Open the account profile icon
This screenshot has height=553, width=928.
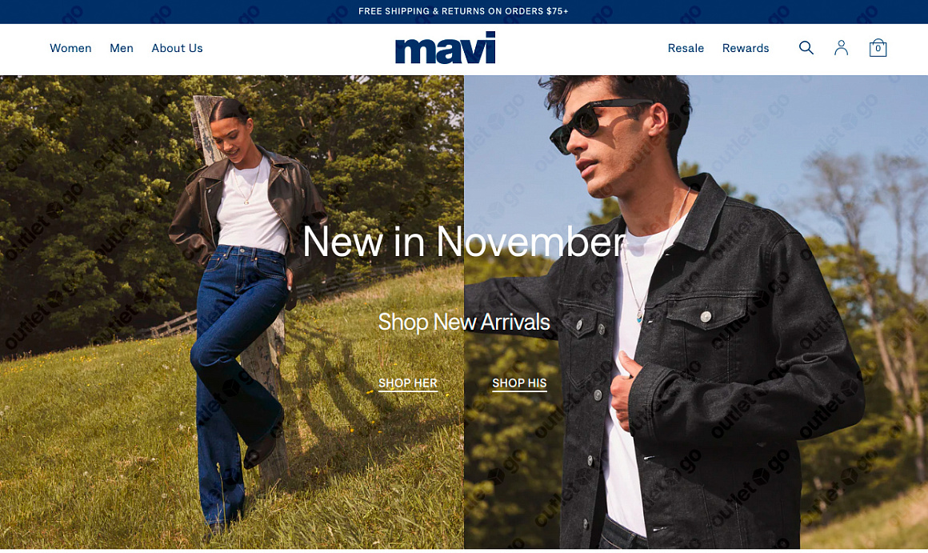tap(841, 48)
